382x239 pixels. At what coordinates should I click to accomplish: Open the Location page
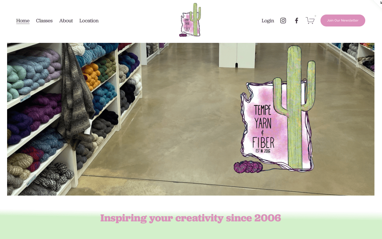(x=89, y=21)
